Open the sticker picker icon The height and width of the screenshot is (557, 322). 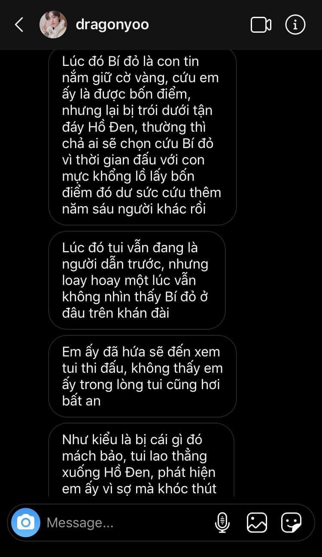click(x=291, y=523)
